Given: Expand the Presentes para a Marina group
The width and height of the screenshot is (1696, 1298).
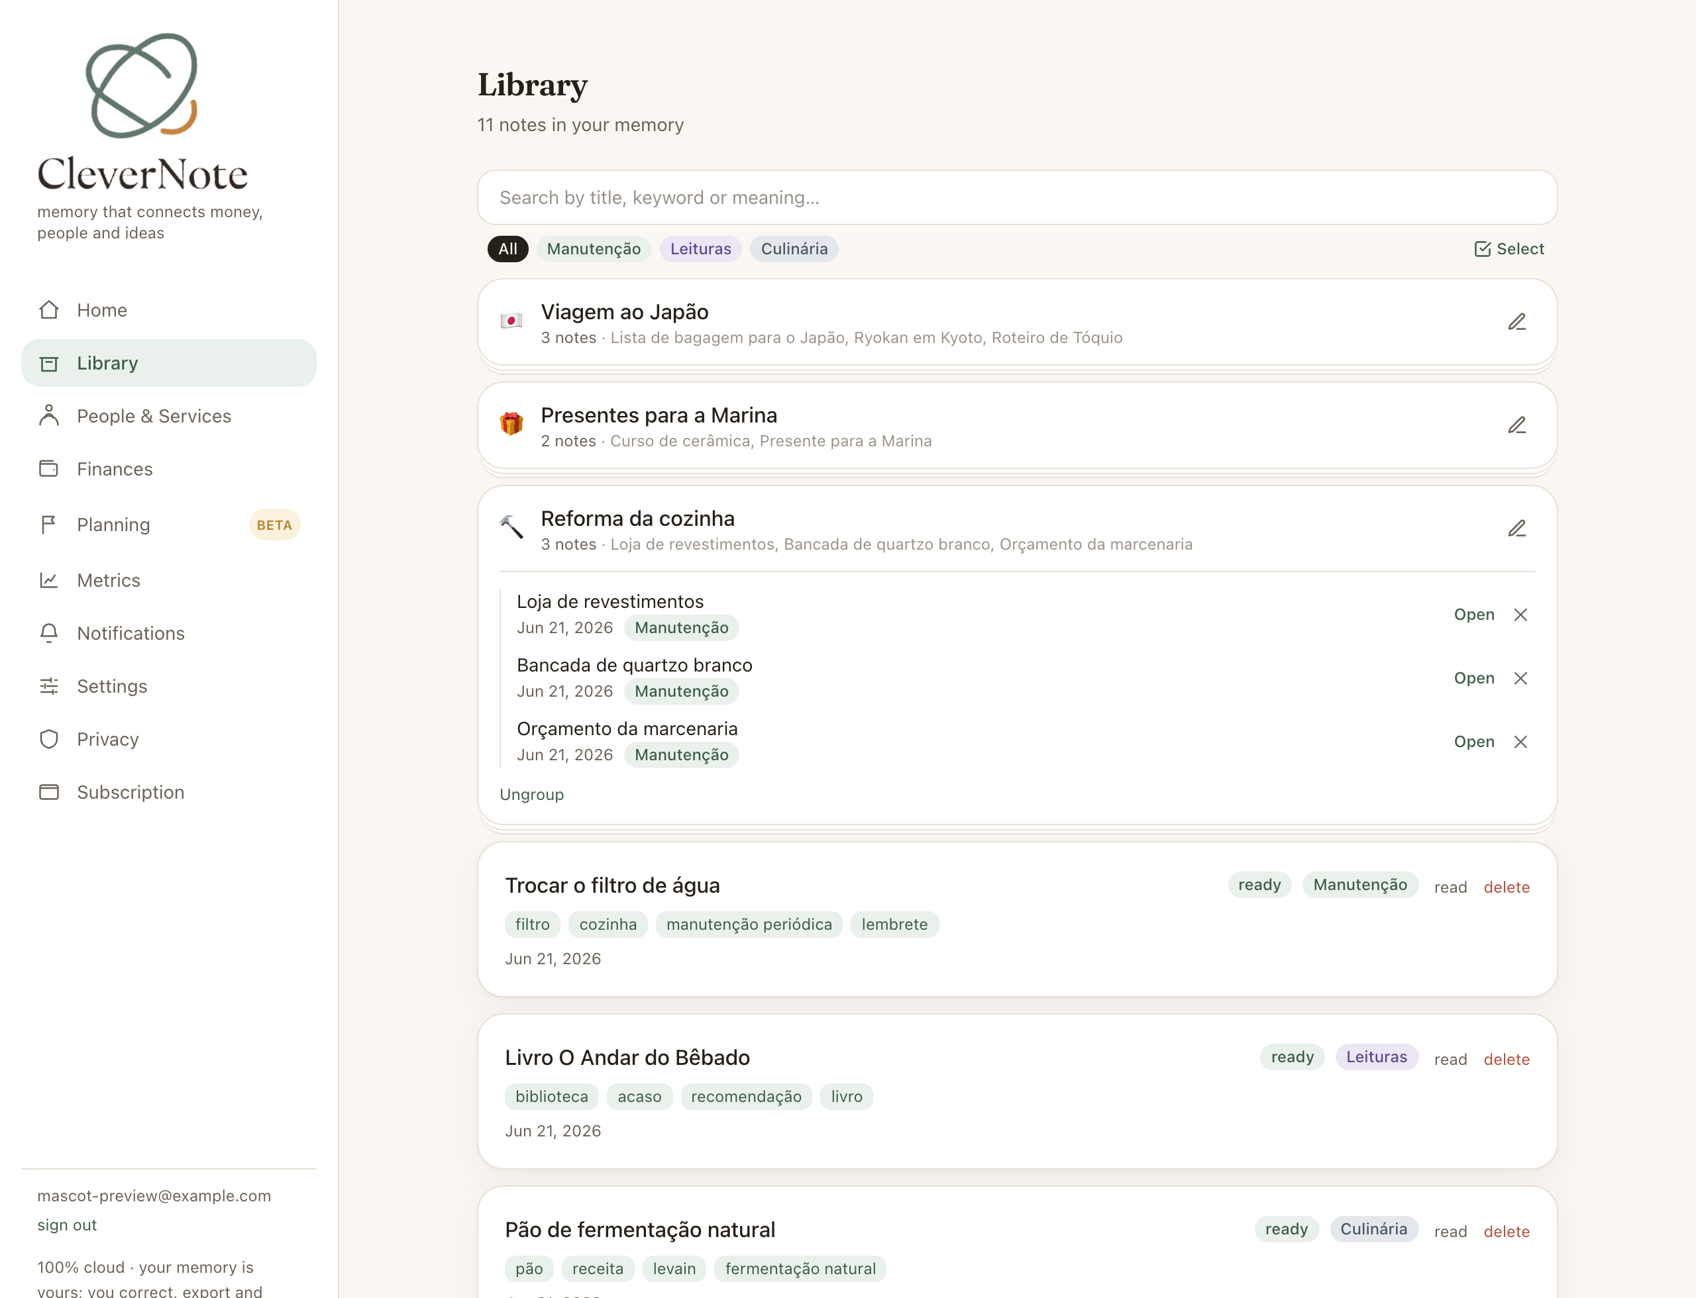Looking at the screenshot, I should coord(831,426).
